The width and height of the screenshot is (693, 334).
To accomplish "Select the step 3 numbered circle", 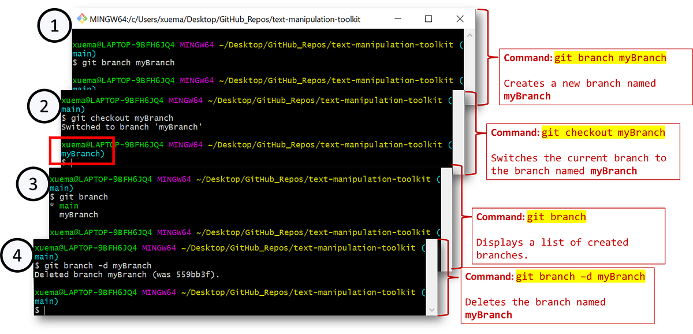I will [x=33, y=184].
